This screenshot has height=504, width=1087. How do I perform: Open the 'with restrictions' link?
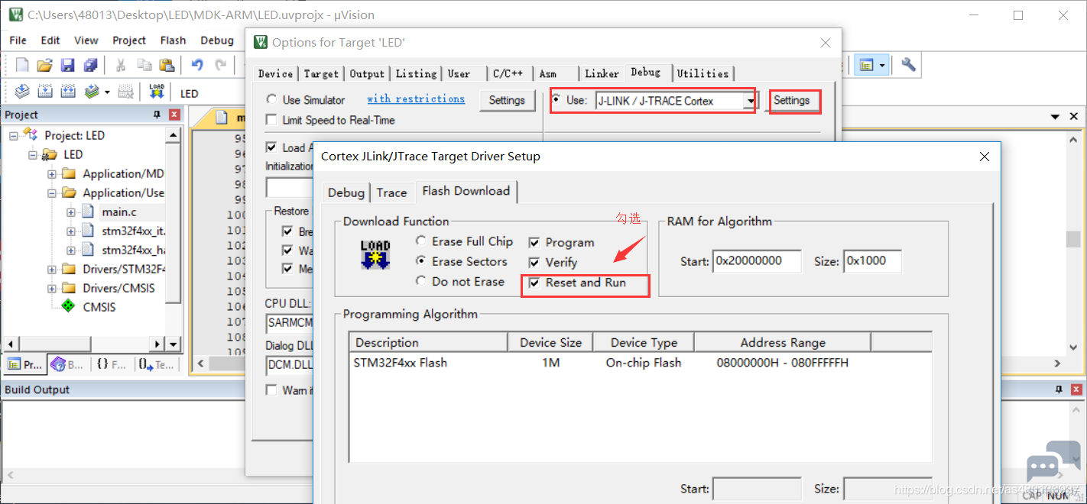coord(416,99)
